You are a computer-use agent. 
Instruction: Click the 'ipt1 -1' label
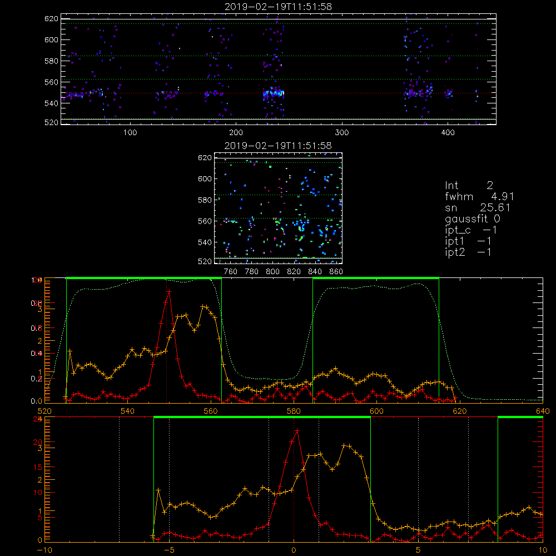click(x=468, y=241)
